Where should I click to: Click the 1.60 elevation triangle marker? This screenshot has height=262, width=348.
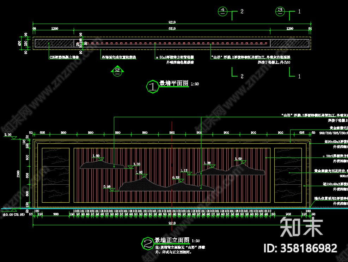101,159
